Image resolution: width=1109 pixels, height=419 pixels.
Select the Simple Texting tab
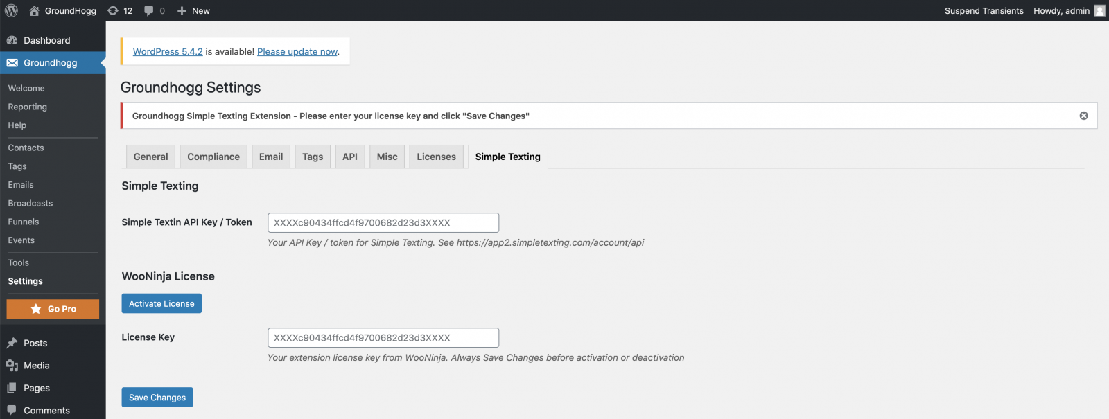(508, 157)
